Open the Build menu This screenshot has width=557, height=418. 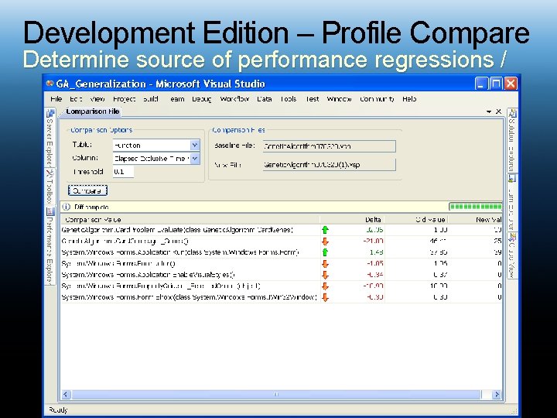[151, 99]
